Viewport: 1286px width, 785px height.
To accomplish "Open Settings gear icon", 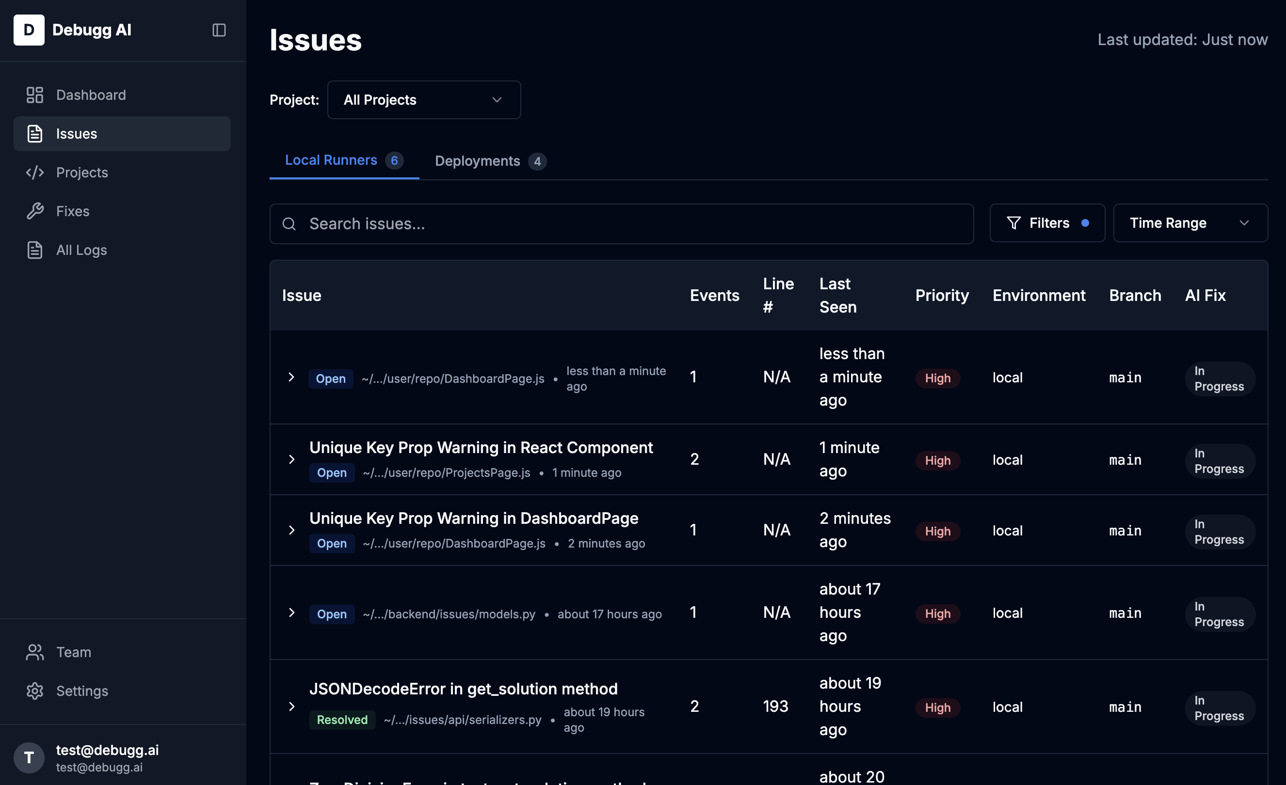I will tap(35, 691).
